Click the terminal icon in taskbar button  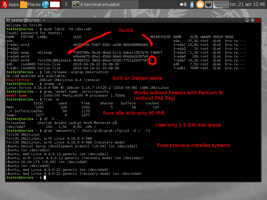pos(76,4)
